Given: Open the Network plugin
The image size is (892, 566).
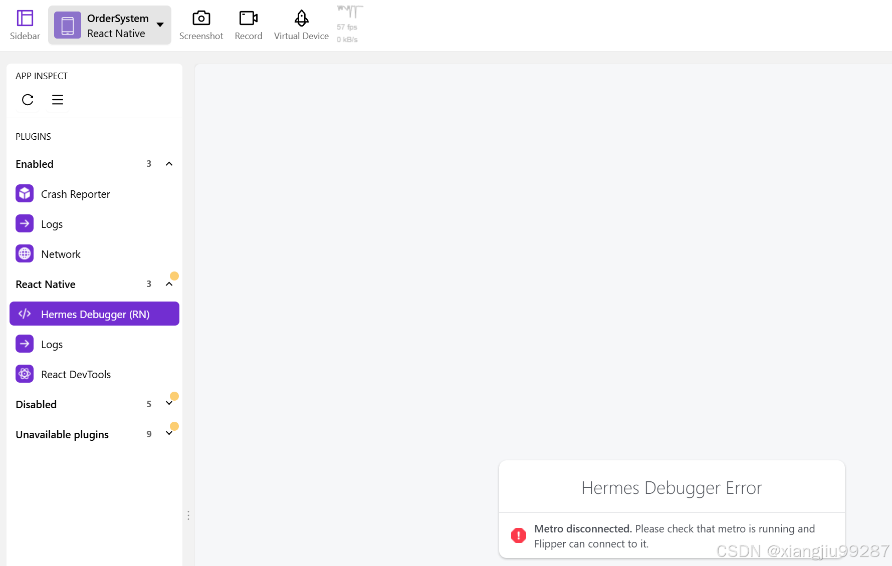Looking at the screenshot, I should point(94,254).
